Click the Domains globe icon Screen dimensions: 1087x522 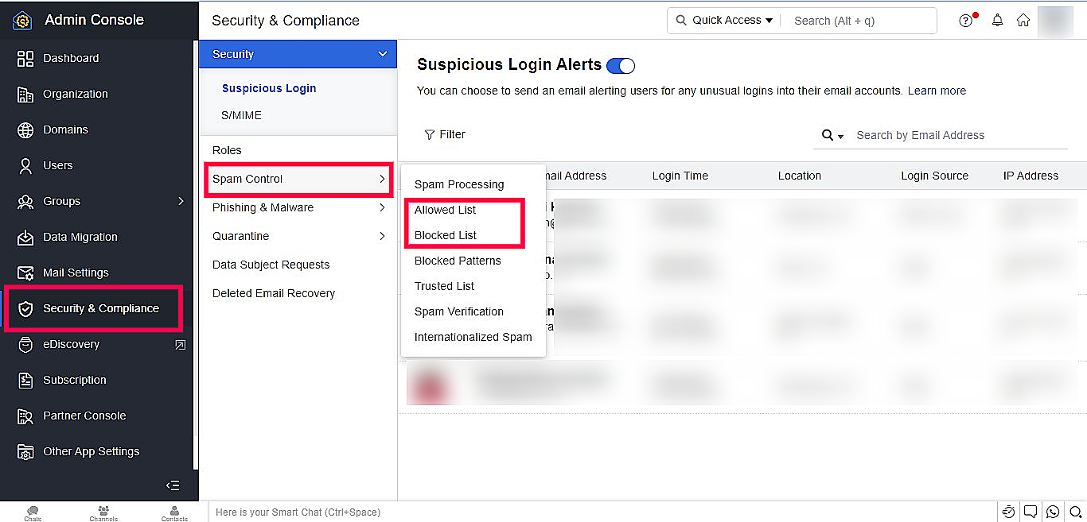tap(25, 130)
